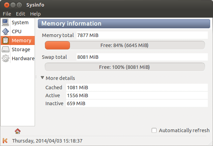Click the orange K icon in status bar
Image resolution: width=213 pixels, height=146 pixels.
tap(5, 140)
